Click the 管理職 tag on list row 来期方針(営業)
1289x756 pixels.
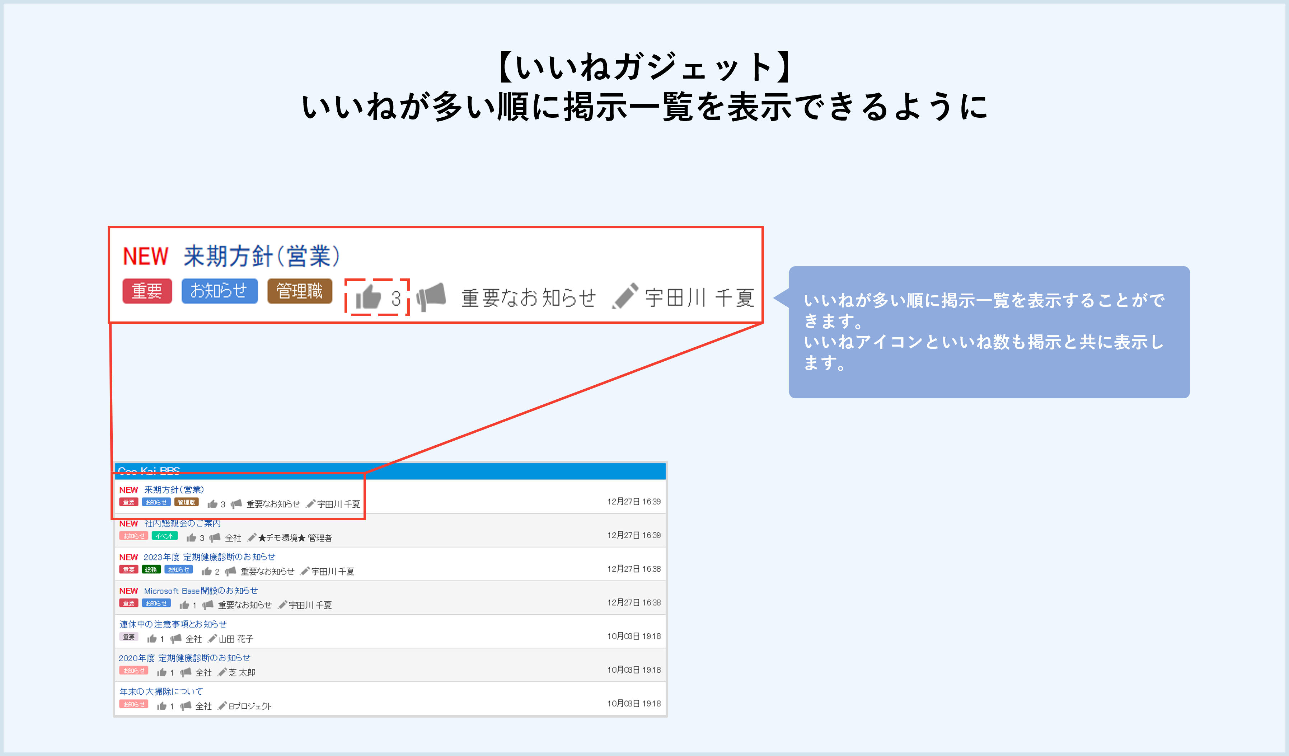pos(187,502)
